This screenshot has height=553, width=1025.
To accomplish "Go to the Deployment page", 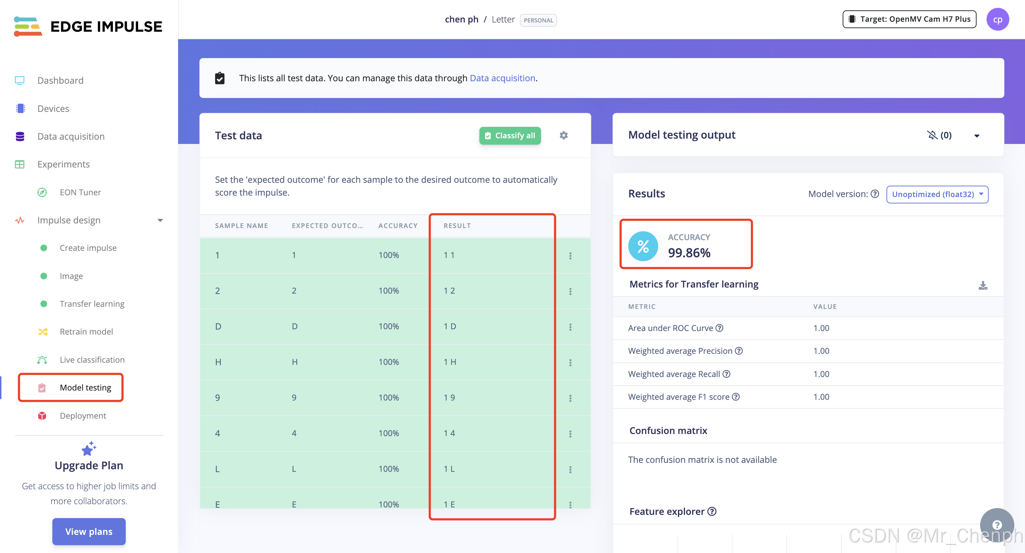I will click(83, 415).
